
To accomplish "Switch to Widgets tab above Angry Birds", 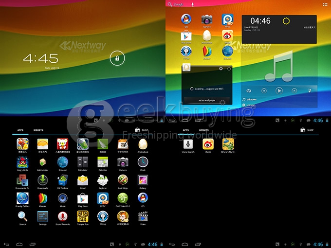I will pyautogui.click(x=38, y=130).
